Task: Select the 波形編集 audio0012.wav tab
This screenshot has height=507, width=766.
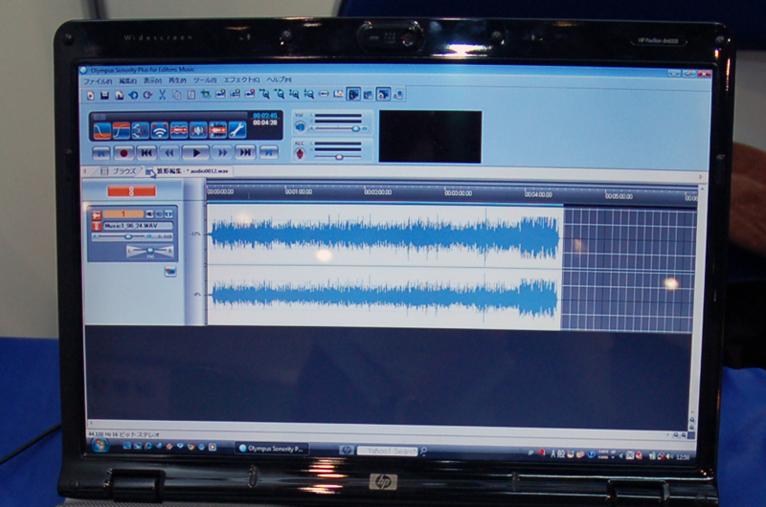Action: (x=188, y=171)
